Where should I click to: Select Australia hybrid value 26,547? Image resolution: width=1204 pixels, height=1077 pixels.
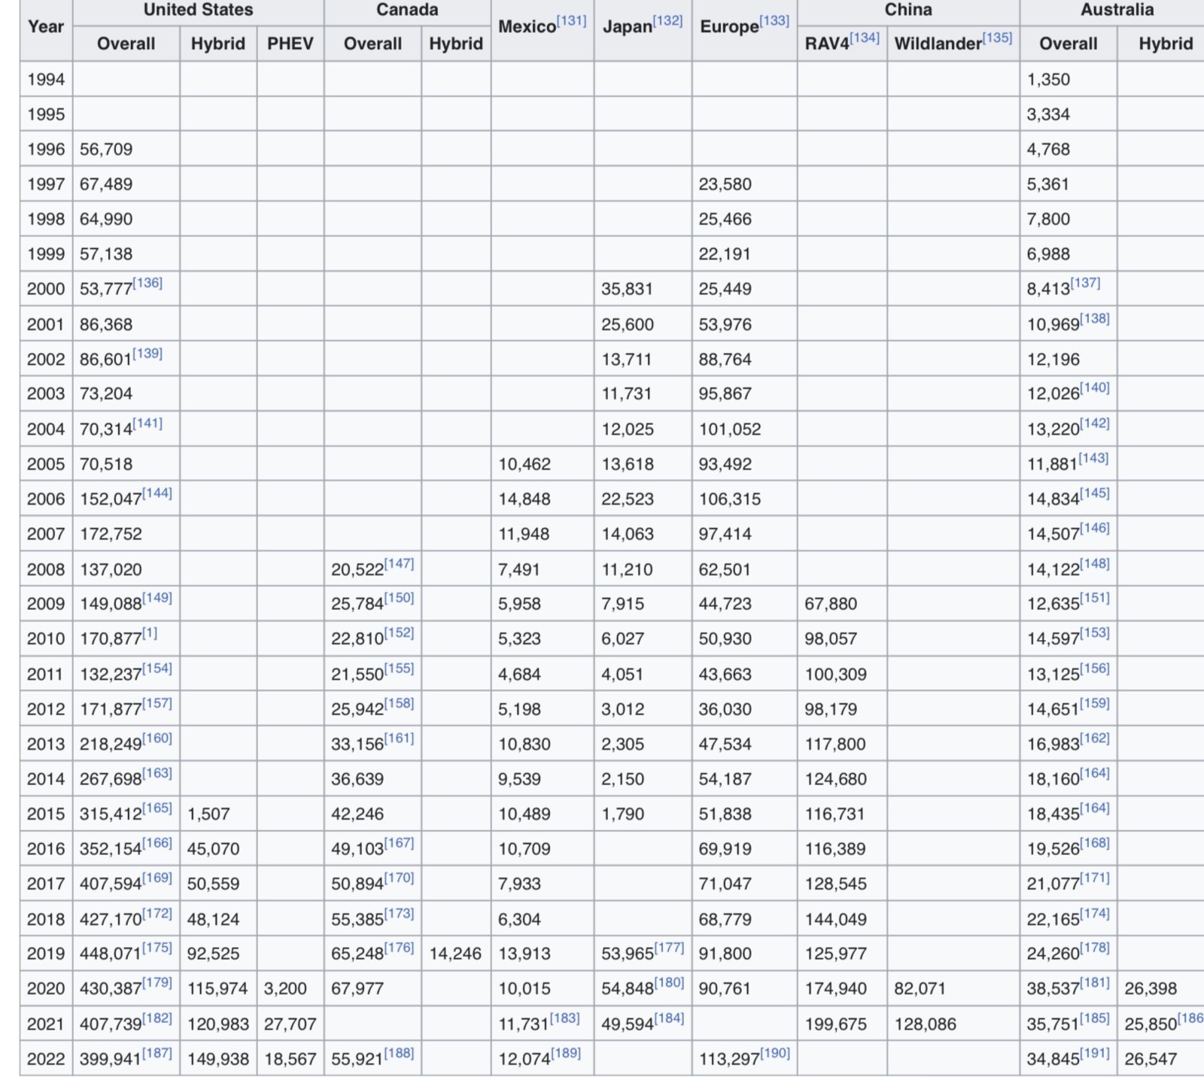(1151, 1059)
